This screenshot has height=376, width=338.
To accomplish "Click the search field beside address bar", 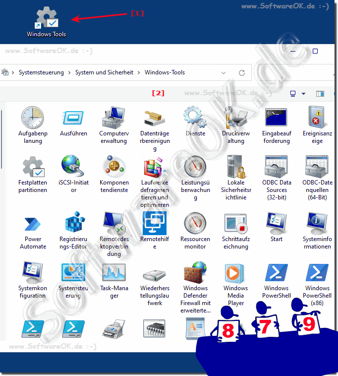I will 296,72.
